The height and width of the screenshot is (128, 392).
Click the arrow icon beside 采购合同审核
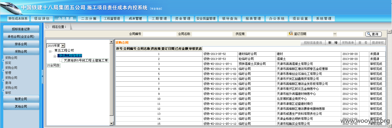click(3, 90)
